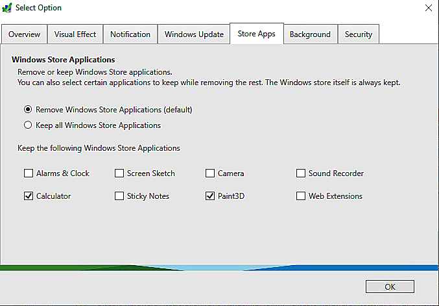Open the Security tab

(359, 34)
